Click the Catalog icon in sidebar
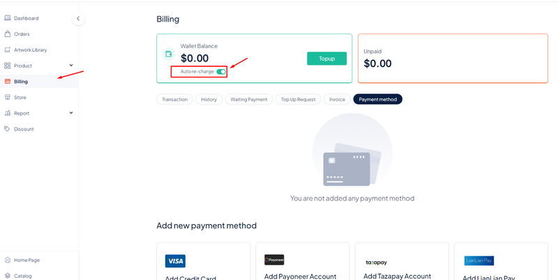Image resolution: width=558 pixels, height=280 pixels. coord(7,276)
